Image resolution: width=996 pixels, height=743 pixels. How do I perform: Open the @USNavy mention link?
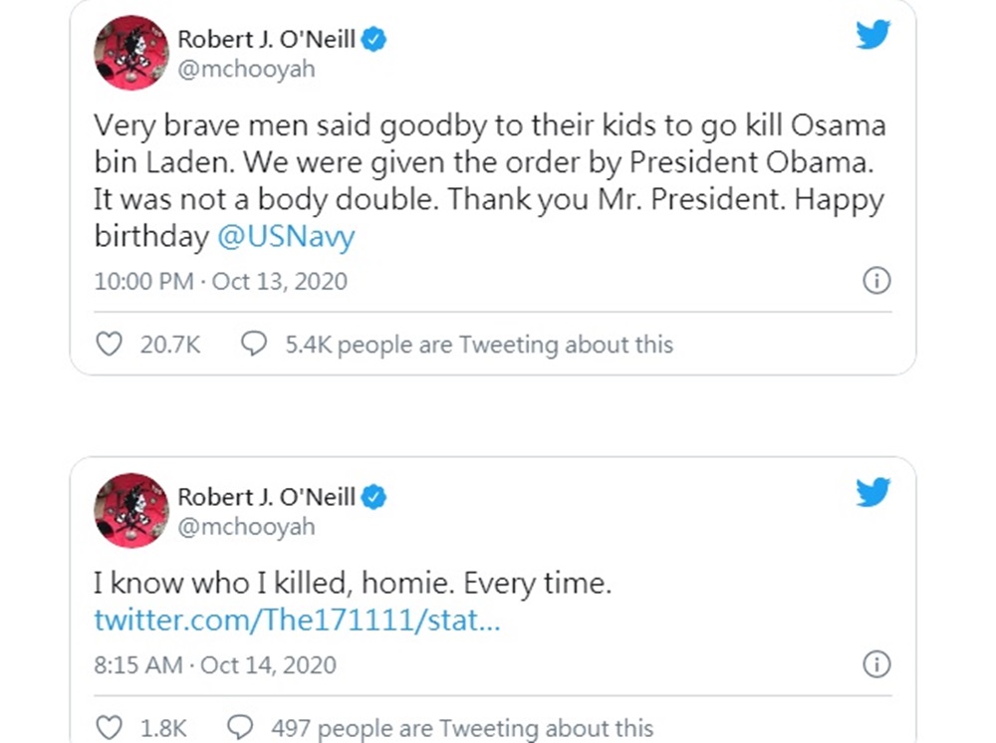(x=286, y=236)
